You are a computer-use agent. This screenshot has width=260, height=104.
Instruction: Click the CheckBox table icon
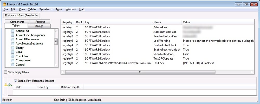click(12, 56)
